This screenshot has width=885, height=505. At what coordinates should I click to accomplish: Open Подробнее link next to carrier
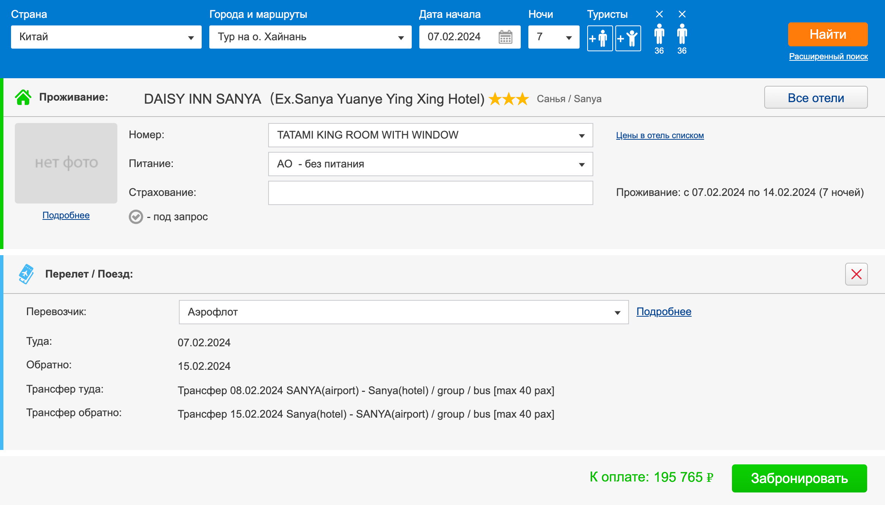point(664,312)
